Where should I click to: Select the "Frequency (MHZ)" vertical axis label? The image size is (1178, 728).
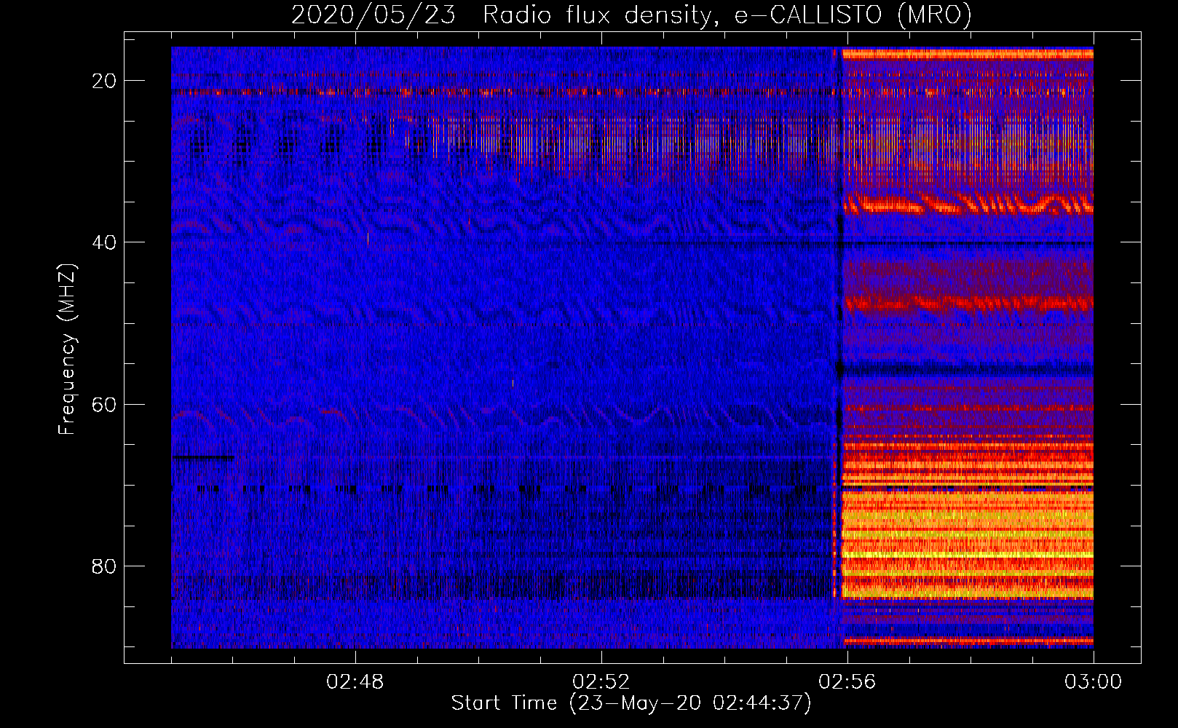[x=67, y=349]
